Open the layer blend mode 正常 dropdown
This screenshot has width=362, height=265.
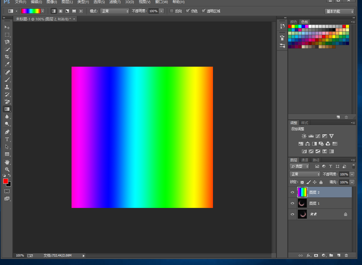(305, 174)
